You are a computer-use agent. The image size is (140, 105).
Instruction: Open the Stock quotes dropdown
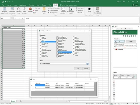pyautogui.click(x=53, y=13)
